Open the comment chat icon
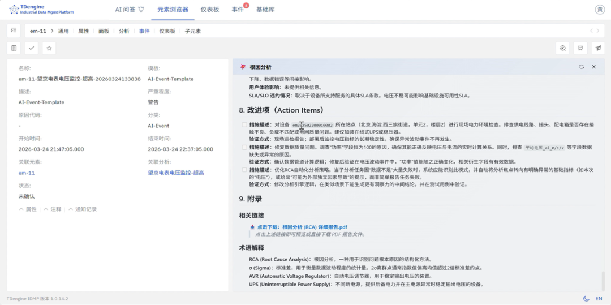The width and height of the screenshot is (611, 305). click(580, 48)
